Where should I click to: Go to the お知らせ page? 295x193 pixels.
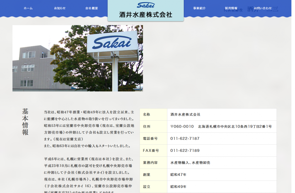pos(60,8)
